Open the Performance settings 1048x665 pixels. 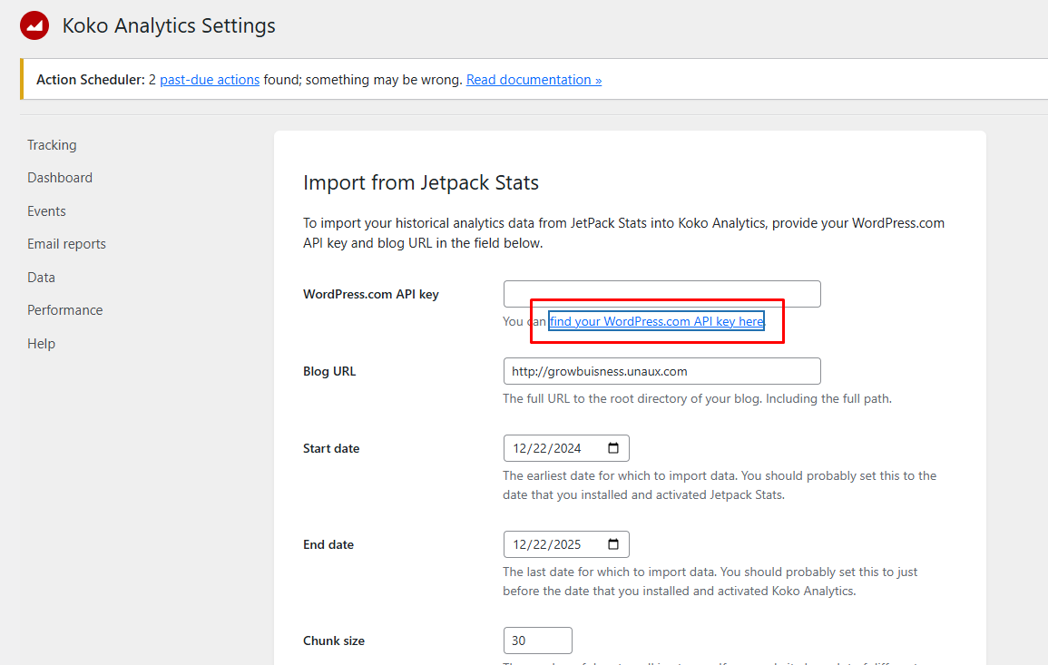[x=64, y=309]
